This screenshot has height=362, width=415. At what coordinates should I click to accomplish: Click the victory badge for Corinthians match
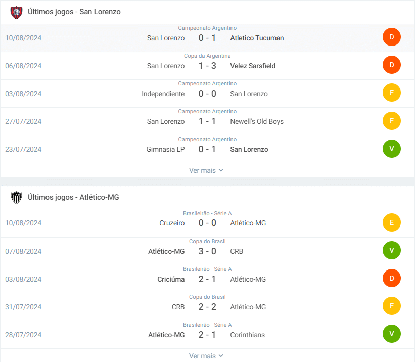(391, 334)
